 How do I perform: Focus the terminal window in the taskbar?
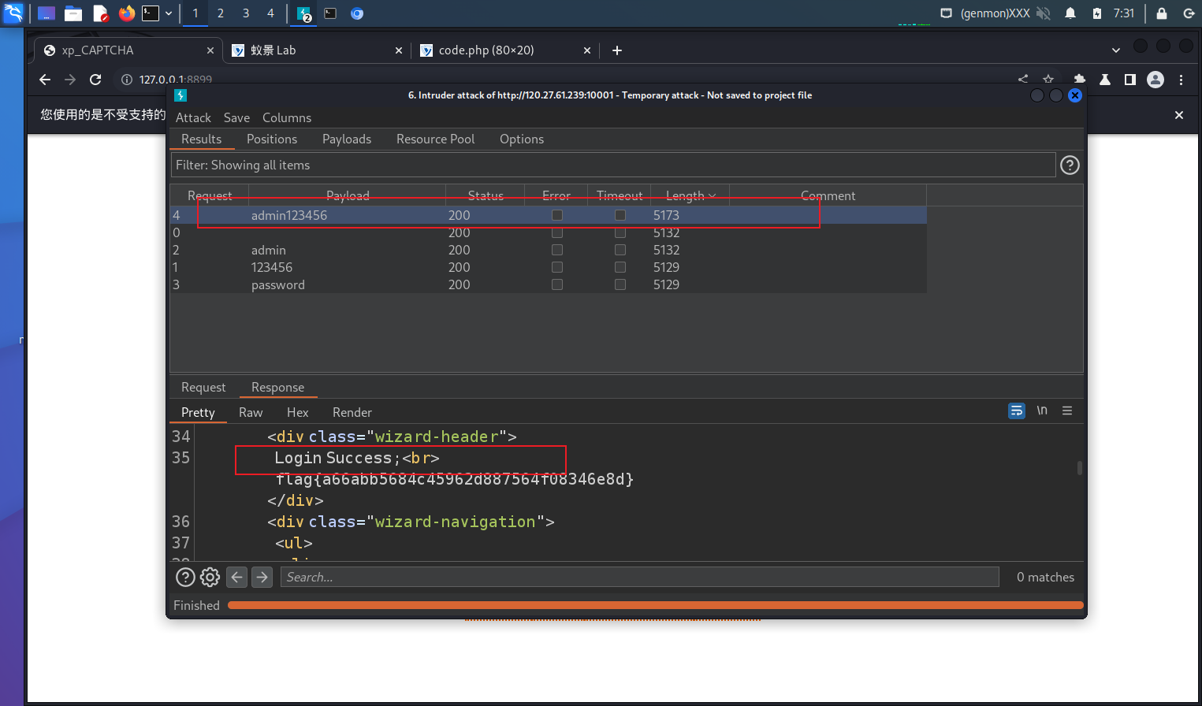(330, 13)
